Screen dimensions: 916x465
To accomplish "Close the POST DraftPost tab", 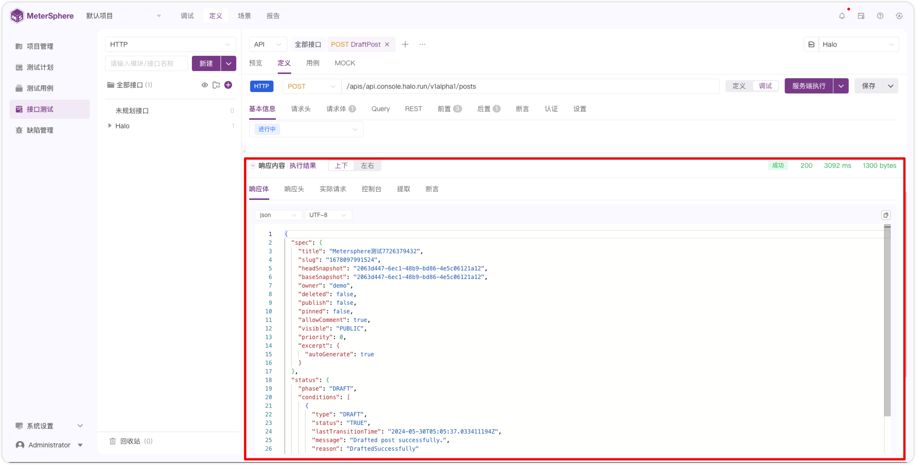I will pyautogui.click(x=387, y=44).
